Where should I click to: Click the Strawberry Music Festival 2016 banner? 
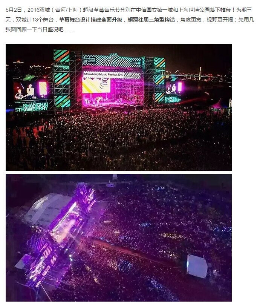(104, 74)
